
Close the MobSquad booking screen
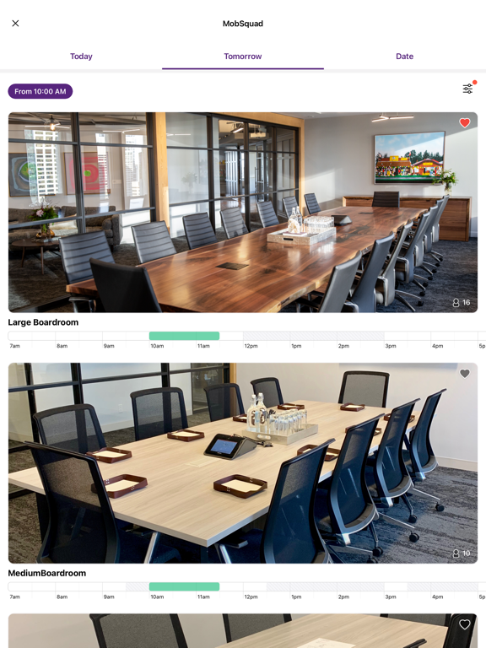(x=15, y=24)
